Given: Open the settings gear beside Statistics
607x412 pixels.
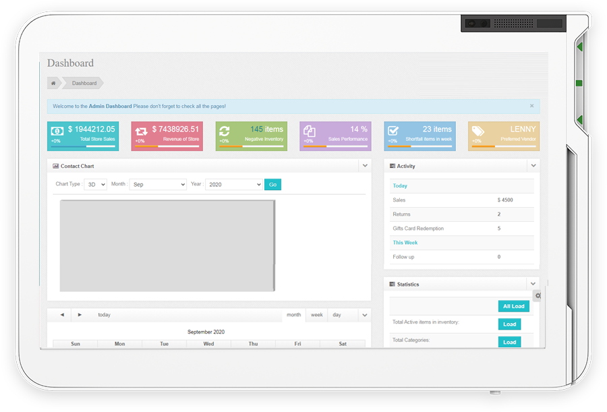Looking at the screenshot, I should (x=538, y=295).
